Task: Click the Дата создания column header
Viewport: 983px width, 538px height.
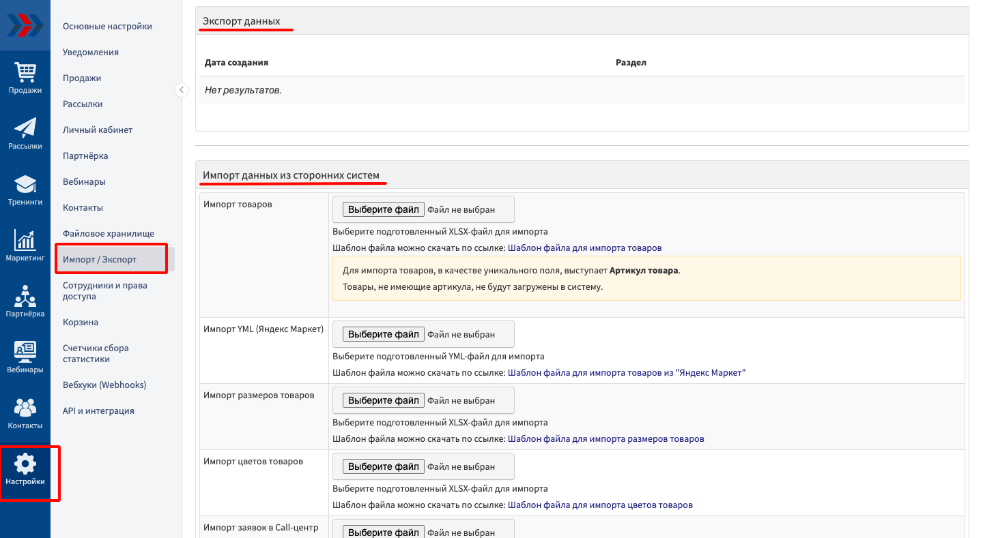Action: click(x=236, y=63)
